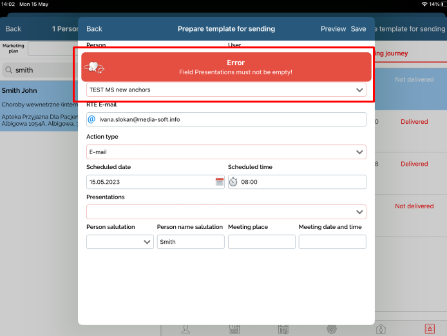Go Back from Prepare template dialog
This screenshot has height=336, width=447.
94,29
